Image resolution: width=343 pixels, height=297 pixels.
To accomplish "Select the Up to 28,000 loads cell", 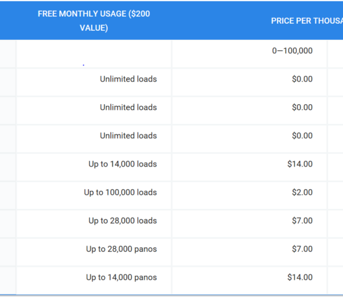I will pyautogui.click(x=94, y=224).
